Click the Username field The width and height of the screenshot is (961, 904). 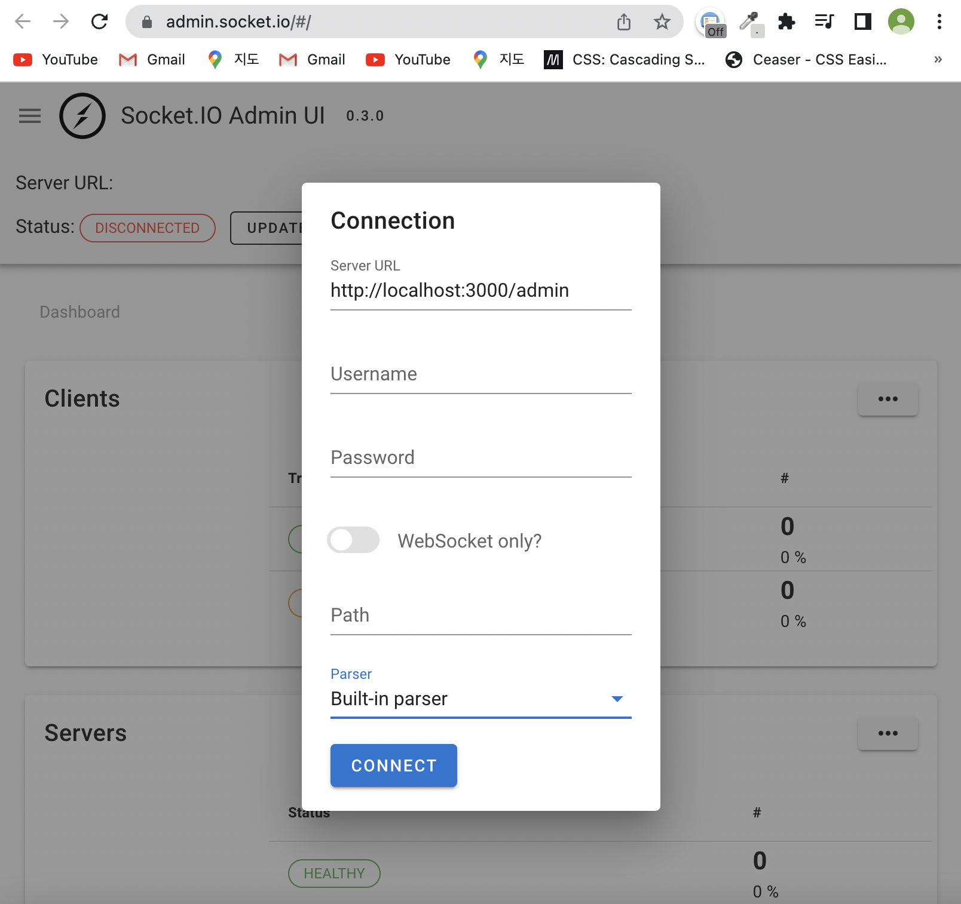click(x=481, y=374)
